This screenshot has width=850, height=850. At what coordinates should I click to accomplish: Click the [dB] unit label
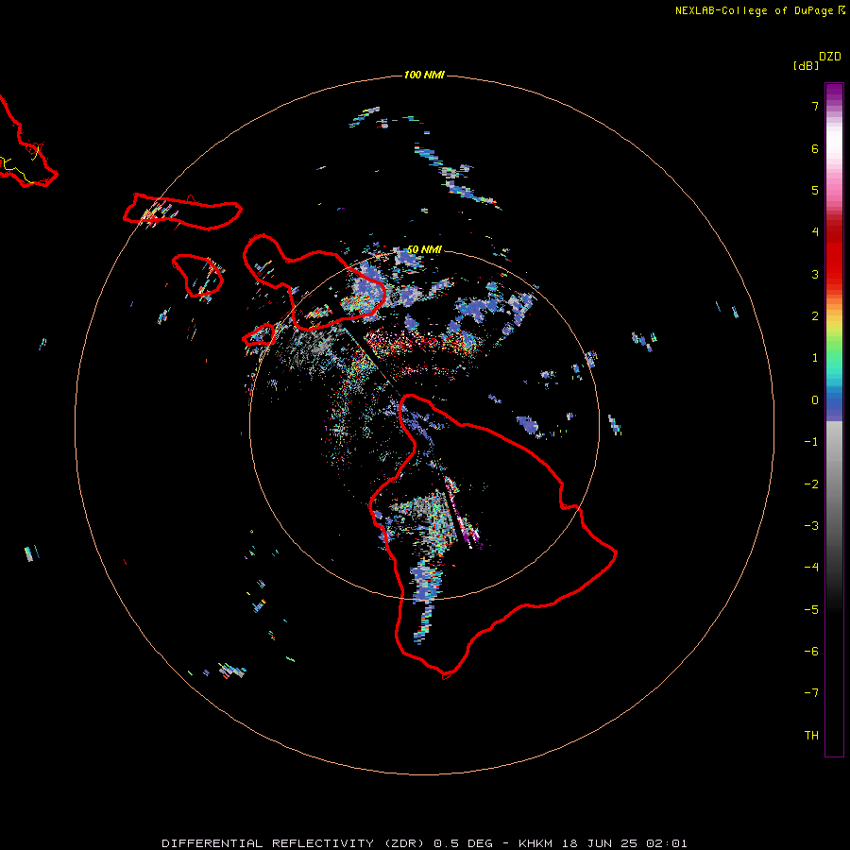[806, 65]
